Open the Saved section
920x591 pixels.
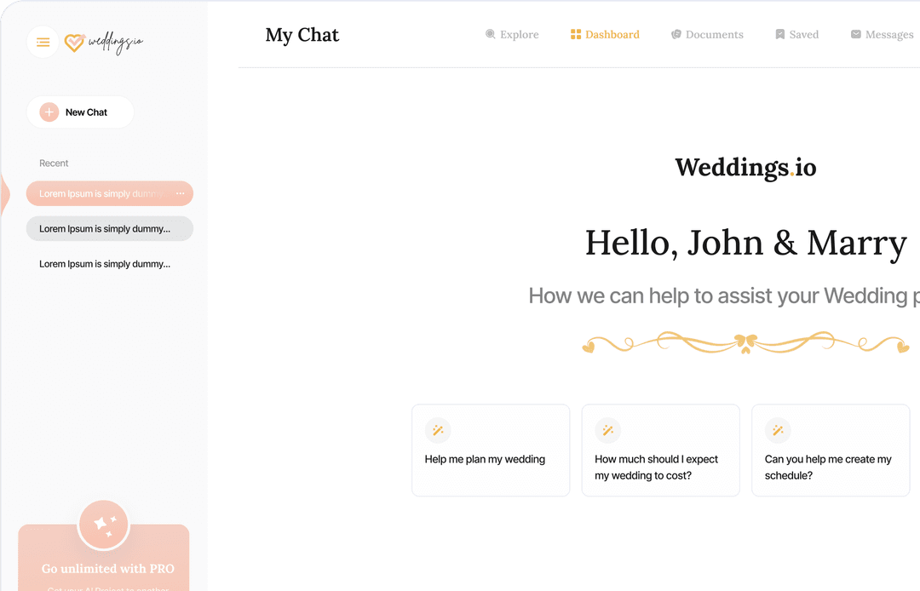click(x=796, y=34)
